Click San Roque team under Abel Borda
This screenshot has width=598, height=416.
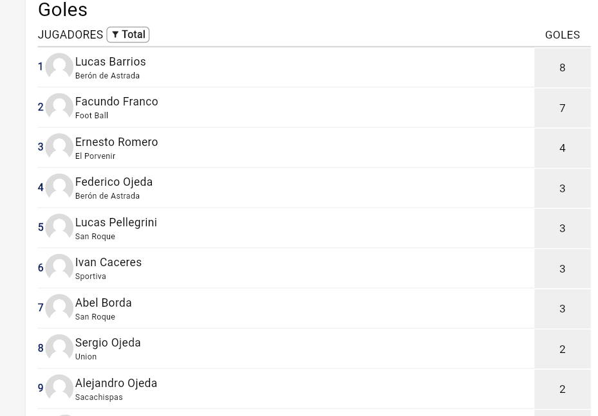[x=95, y=317]
